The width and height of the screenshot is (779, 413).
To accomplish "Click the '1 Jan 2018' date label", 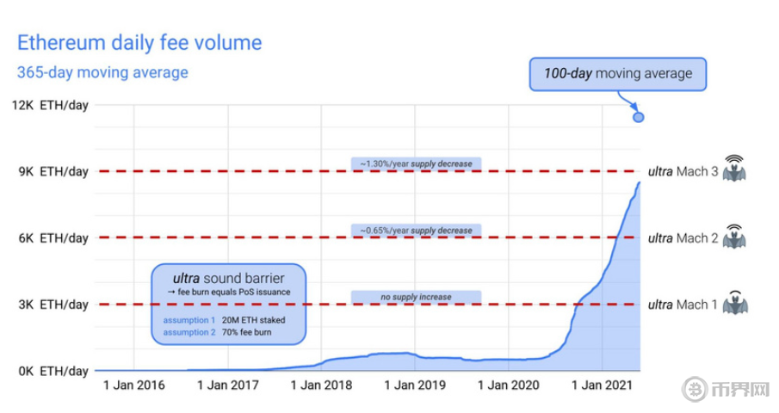I will point(321,385).
